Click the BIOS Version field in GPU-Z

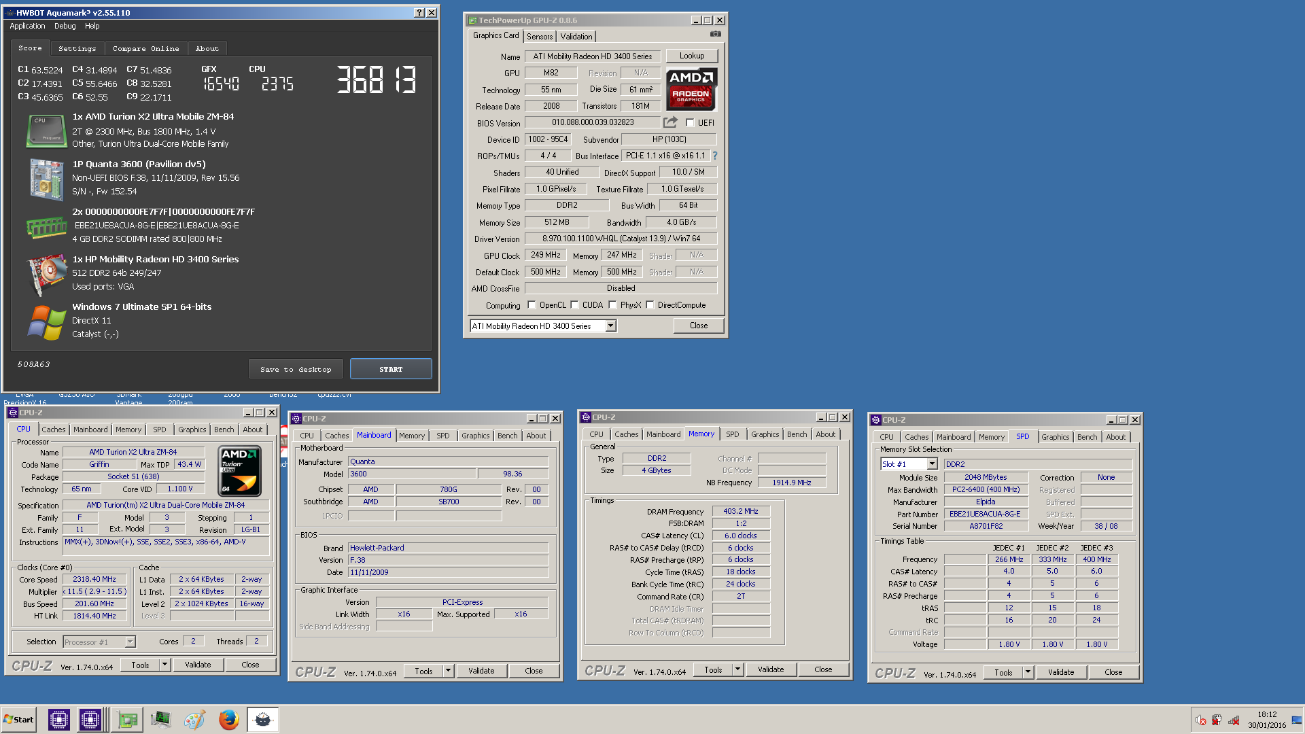592,122
